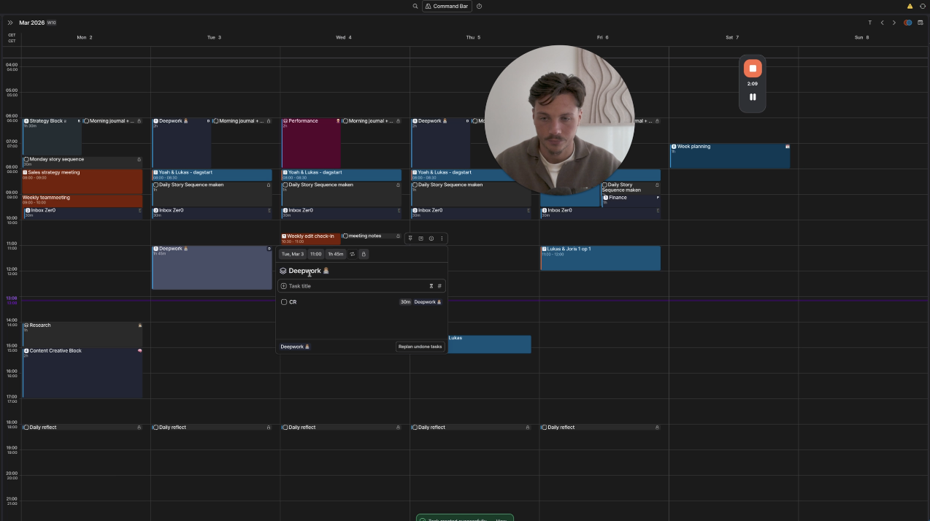This screenshot has height=521, width=930.
Task: Pause the screen recording
Action: tap(753, 96)
